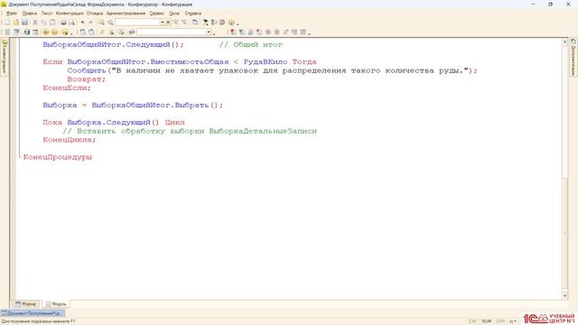Click the increase indent icon
This screenshot has width=578, height=325.
coord(82,32)
